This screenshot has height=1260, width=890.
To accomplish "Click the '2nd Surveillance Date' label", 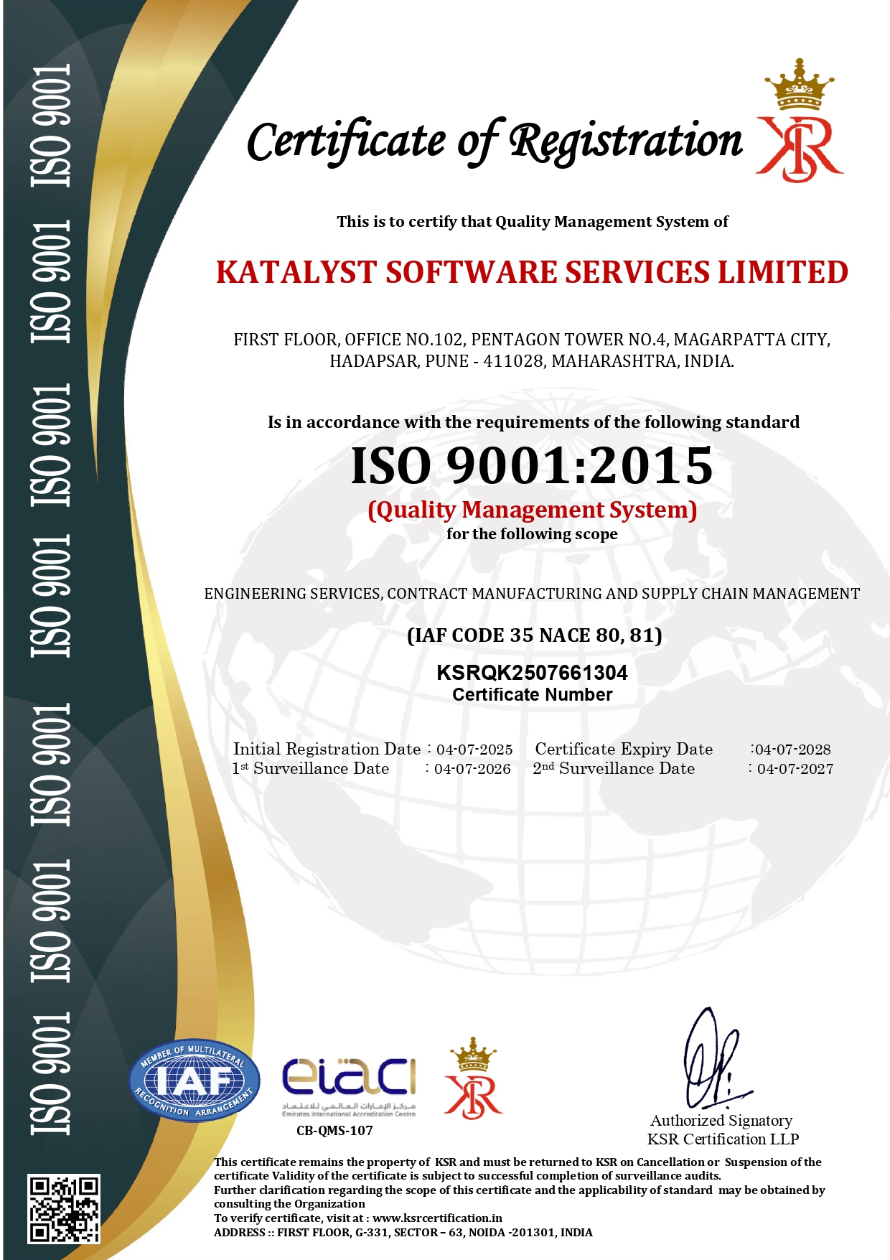I will [614, 768].
